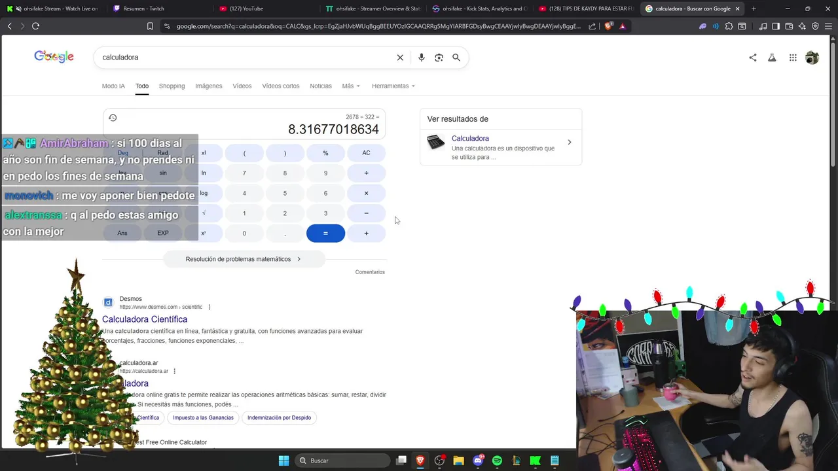Screen dimensions: 838x471
Task: Open Leo AI sparkle icon
Action: 802,26
